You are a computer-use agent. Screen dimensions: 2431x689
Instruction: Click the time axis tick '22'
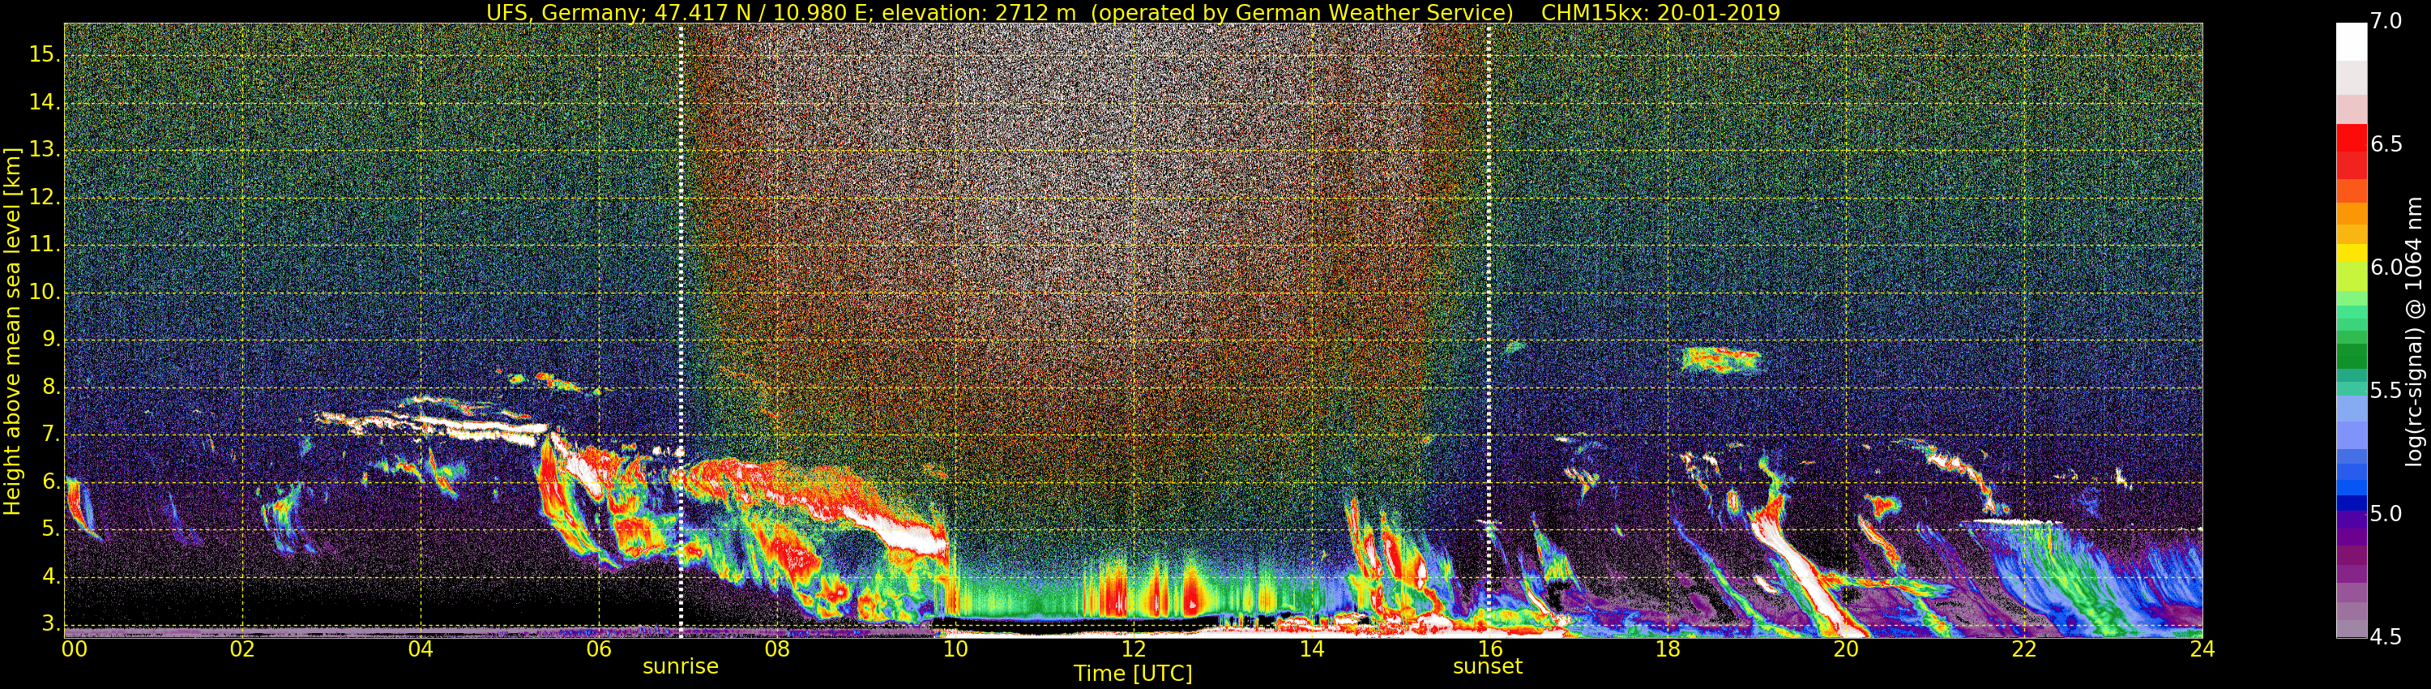(2024, 649)
